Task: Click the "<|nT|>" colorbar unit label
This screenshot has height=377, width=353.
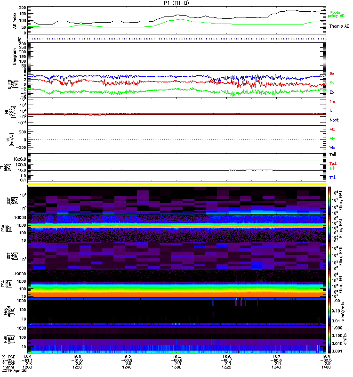Action: click(345, 339)
